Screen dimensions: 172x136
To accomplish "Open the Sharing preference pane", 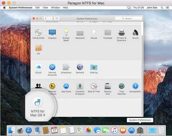I will coord(94,69).
